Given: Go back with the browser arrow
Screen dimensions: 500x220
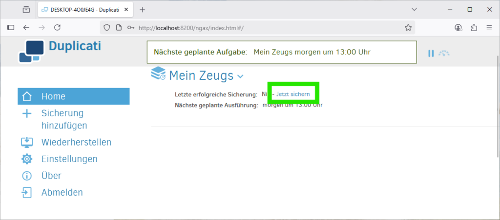Looking at the screenshot, I should point(26,28).
